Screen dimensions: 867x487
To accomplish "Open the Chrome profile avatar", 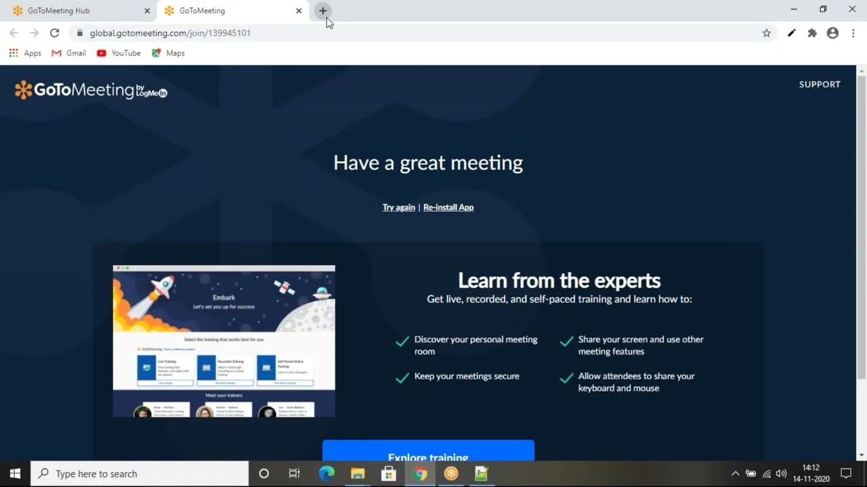I will [x=832, y=32].
